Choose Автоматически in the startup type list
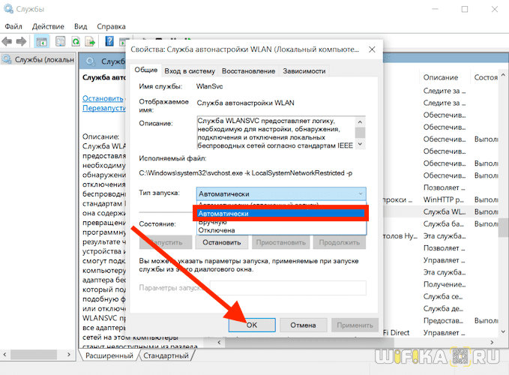The image size is (509, 375). [x=281, y=214]
